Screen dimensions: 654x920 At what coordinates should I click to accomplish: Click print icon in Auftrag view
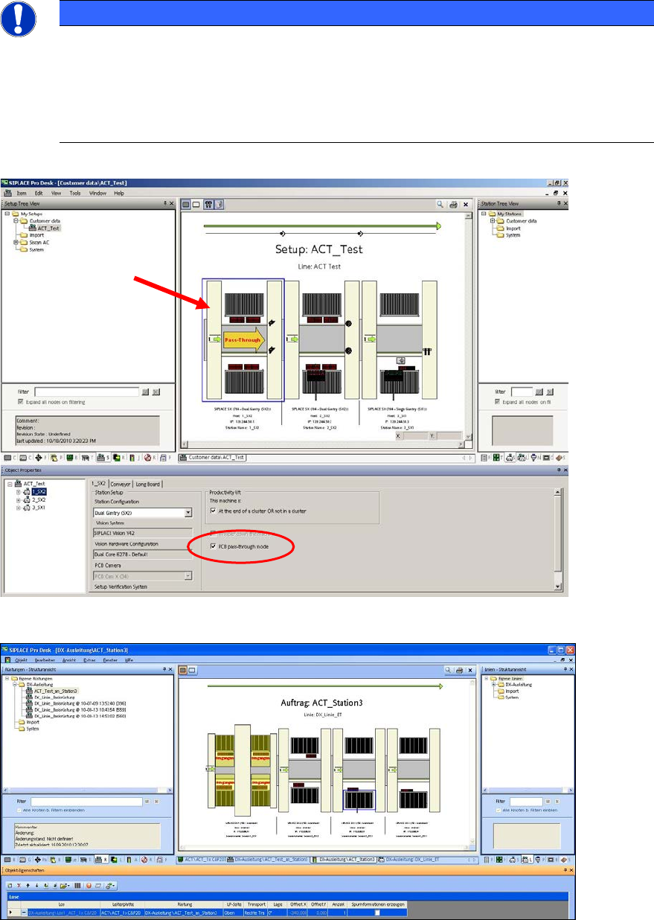461,671
